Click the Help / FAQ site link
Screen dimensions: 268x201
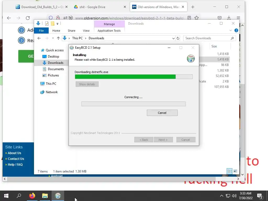(x=15, y=165)
